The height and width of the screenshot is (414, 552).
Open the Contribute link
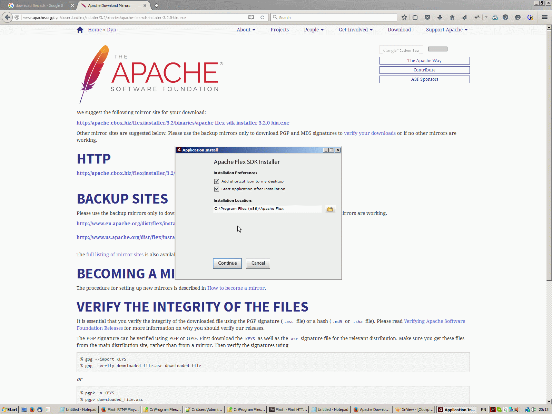click(x=425, y=70)
